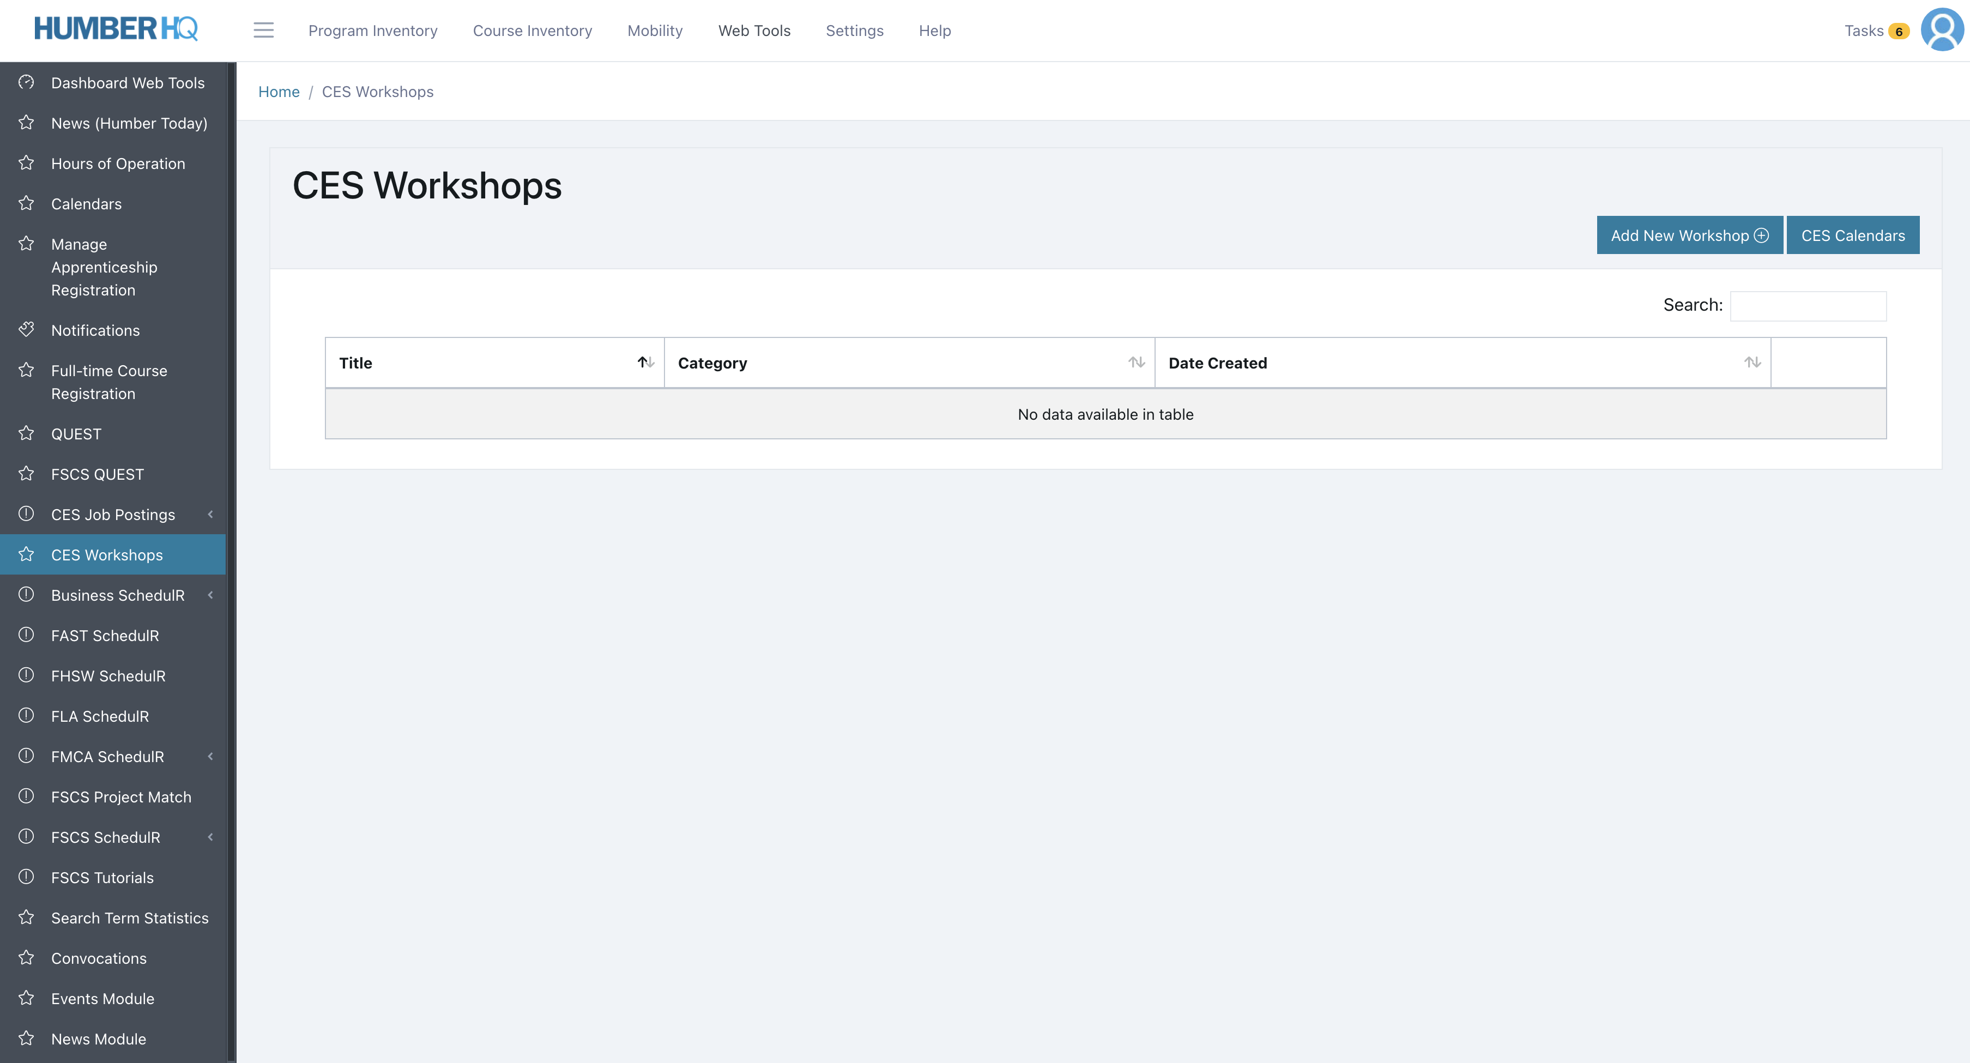Click the Notifications tag icon
The image size is (1970, 1063).
point(26,330)
